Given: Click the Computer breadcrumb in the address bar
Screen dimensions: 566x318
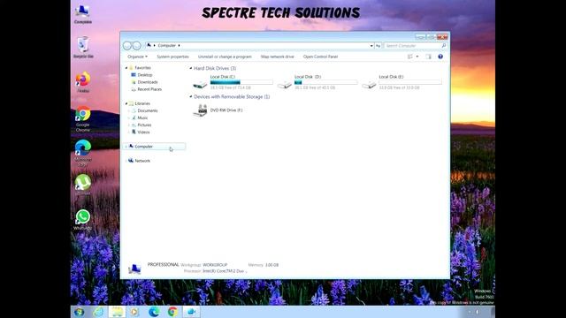Looking at the screenshot, I should point(167,45).
